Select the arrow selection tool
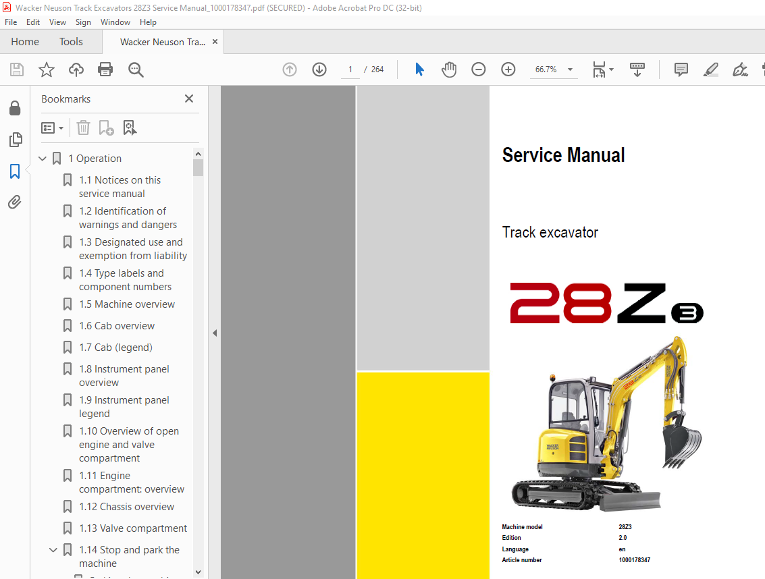The image size is (765, 579). coord(419,70)
